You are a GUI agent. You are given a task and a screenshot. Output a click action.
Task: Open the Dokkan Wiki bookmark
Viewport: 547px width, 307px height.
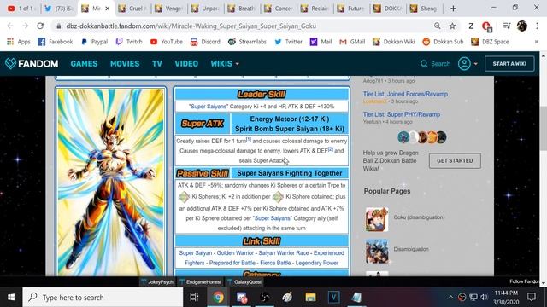click(393, 42)
